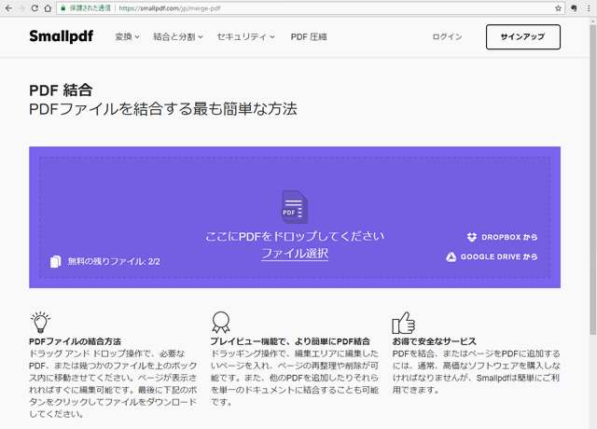The height and width of the screenshot is (429, 597).
Task: Click the ログイン link
Action: click(x=447, y=37)
